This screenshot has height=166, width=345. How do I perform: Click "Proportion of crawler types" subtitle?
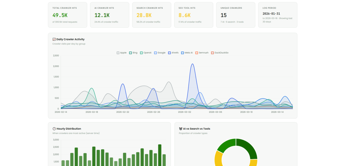(x=193, y=133)
